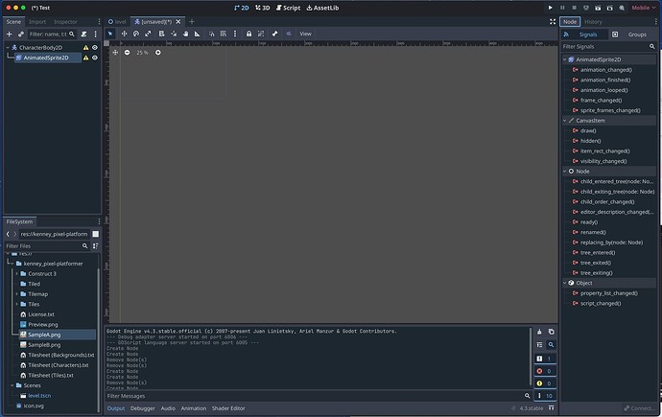Viewport: 662px width, 417px height.
Task: Center the view with crosshair icon
Action: click(x=115, y=53)
